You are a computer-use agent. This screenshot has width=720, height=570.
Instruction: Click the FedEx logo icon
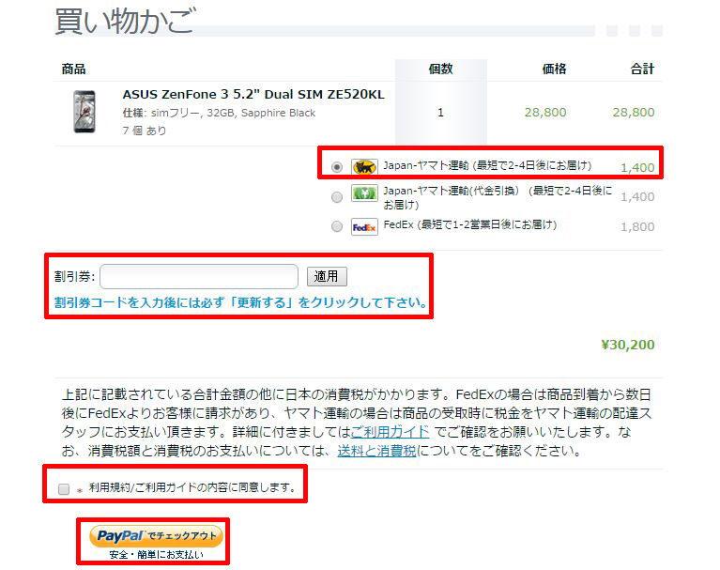[x=364, y=227]
